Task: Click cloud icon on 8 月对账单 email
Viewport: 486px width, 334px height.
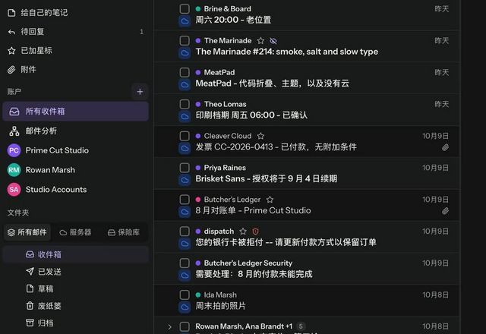Action: (185, 212)
